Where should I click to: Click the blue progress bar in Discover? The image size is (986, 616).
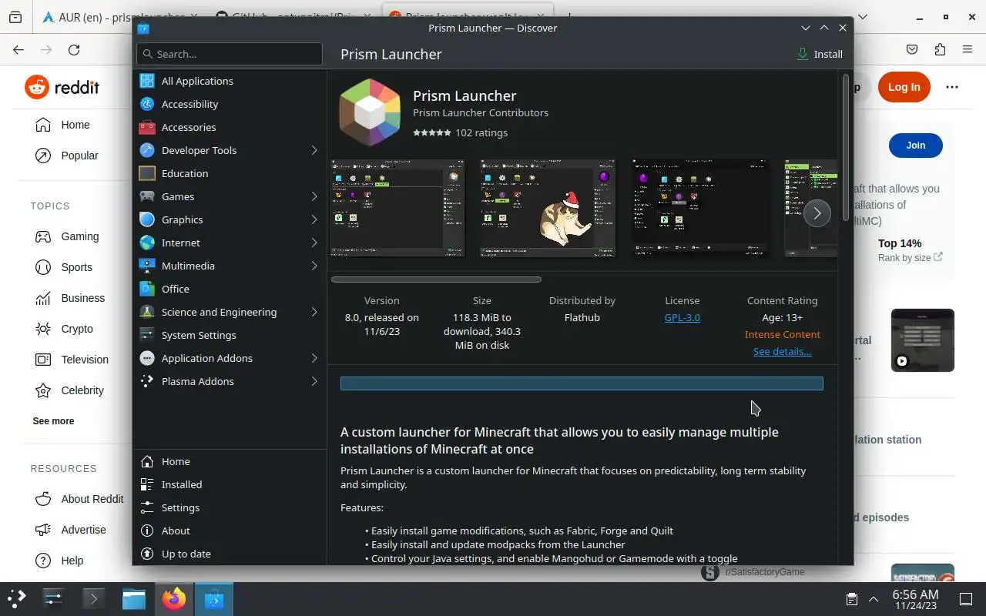tap(582, 383)
